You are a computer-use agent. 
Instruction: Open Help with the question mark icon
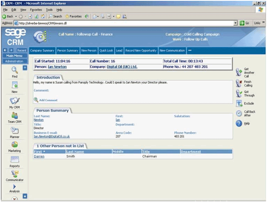pyautogui.click(x=239, y=123)
